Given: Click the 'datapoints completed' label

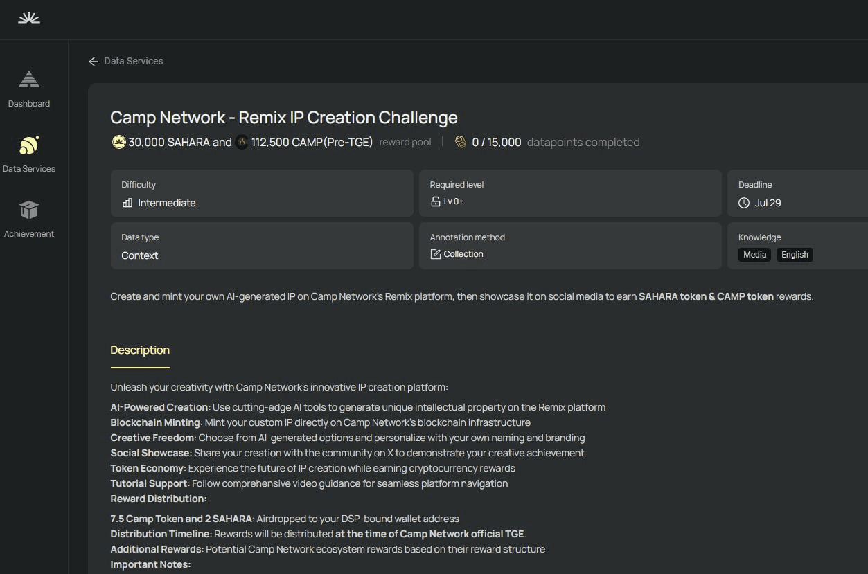Looking at the screenshot, I should click(583, 142).
